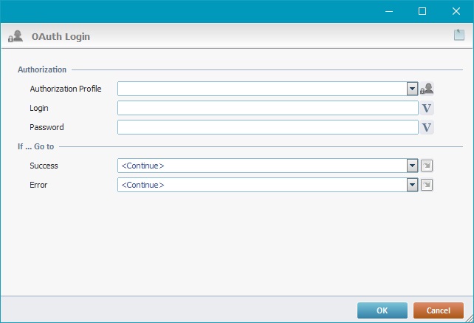
Task: Select the Success <Continue> value box
Action: [x=262, y=166]
